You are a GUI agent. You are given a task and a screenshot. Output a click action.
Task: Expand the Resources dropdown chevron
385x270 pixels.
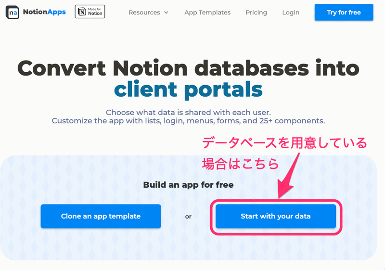coord(166,13)
